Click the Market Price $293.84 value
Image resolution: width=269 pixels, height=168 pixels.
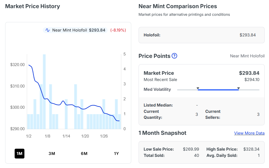(x=249, y=73)
